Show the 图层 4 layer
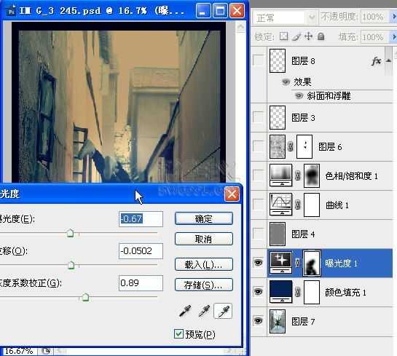Viewport: 397px width, 356px height. [x=259, y=234]
